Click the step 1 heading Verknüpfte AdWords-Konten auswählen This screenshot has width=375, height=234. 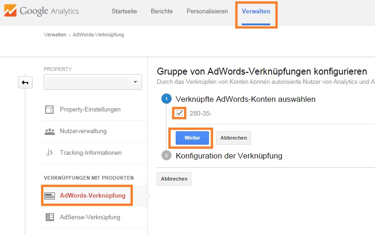[x=245, y=99]
